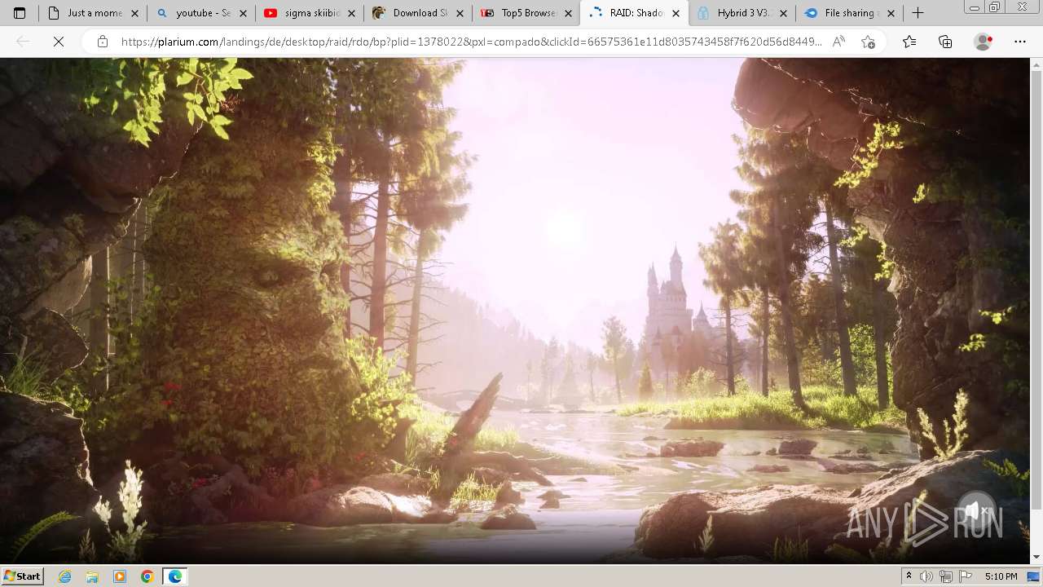
Task: Close the 'Top5 Browser' tab
Action: pos(568,13)
